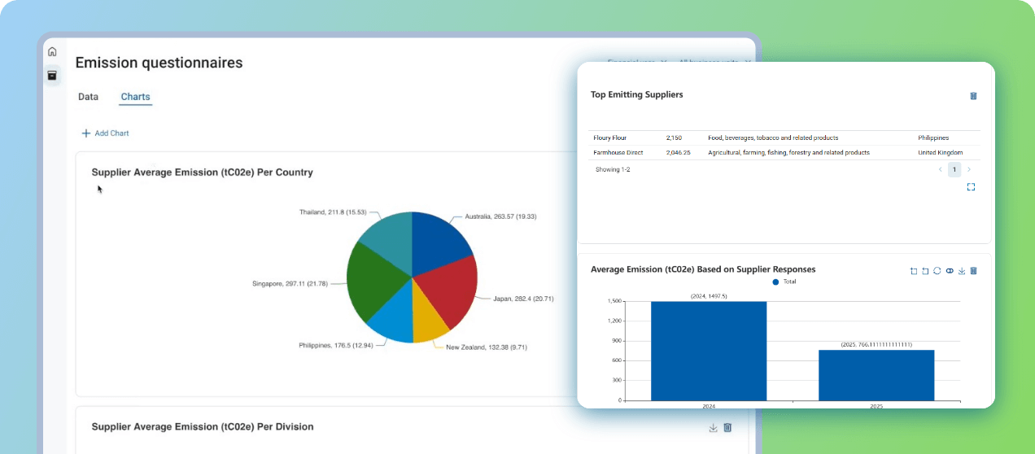1035x454 pixels.
Task: Click the 2,150 emission value
Action: [674, 138]
